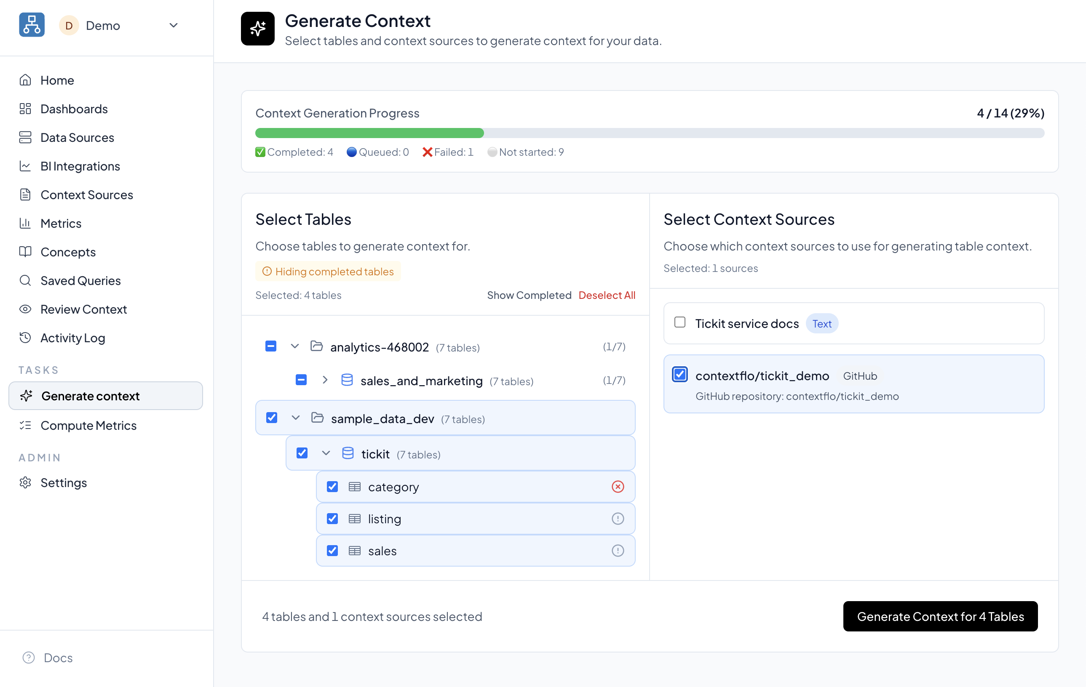Click the Review Context eye icon
Viewport: 1086px width, 687px height.
click(25, 309)
